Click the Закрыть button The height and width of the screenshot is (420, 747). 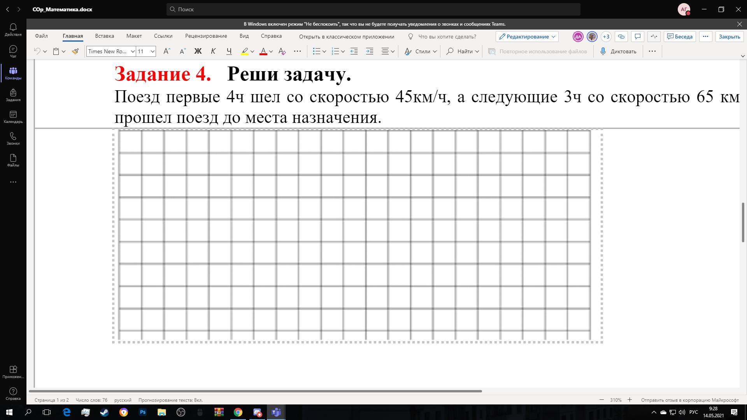click(x=729, y=37)
